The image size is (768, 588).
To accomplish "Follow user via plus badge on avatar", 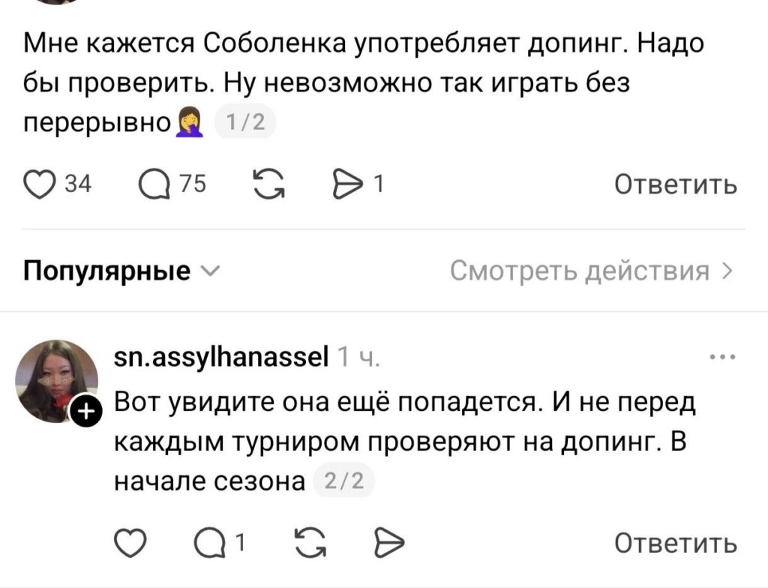I will [x=84, y=411].
